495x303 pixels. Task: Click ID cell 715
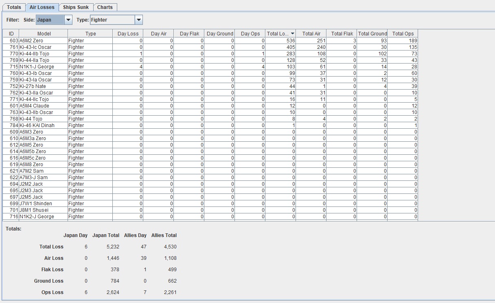click(11, 67)
